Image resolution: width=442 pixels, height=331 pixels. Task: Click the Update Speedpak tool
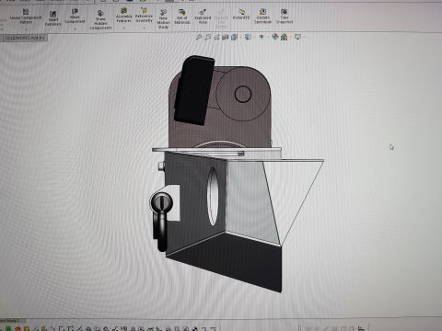pyautogui.click(x=262, y=17)
